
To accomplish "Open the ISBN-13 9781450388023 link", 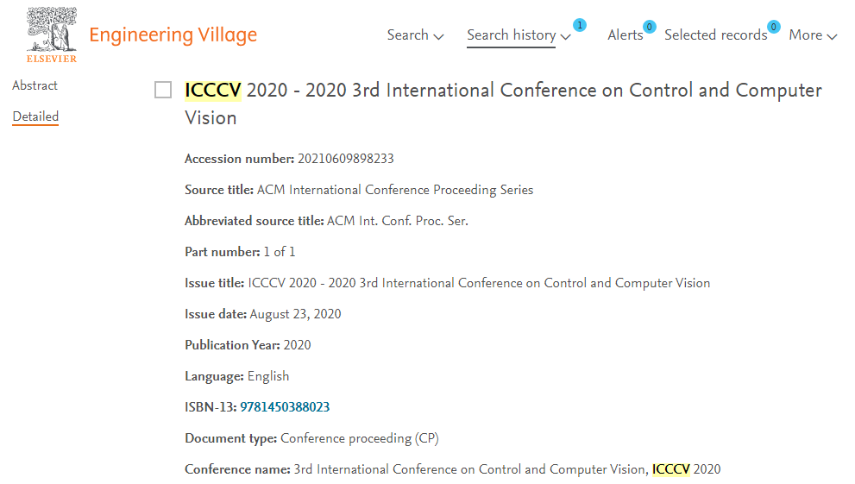I will [285, 407].
